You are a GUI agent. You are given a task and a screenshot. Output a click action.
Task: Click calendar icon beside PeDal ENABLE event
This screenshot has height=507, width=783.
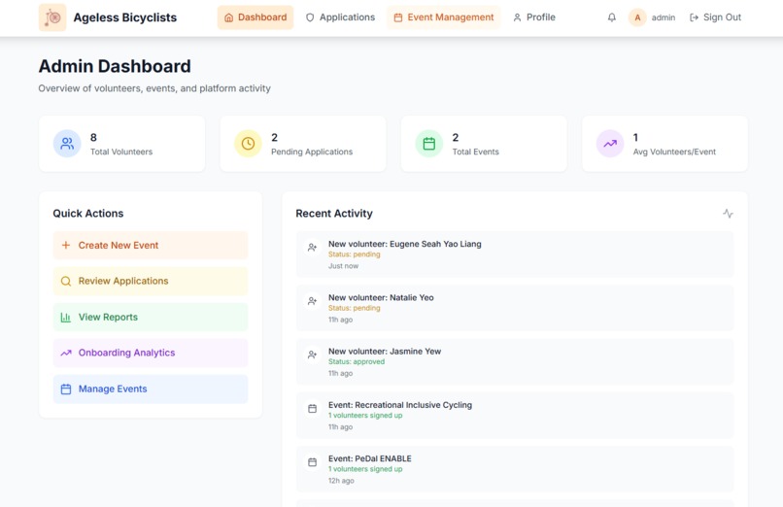point(312,462)
